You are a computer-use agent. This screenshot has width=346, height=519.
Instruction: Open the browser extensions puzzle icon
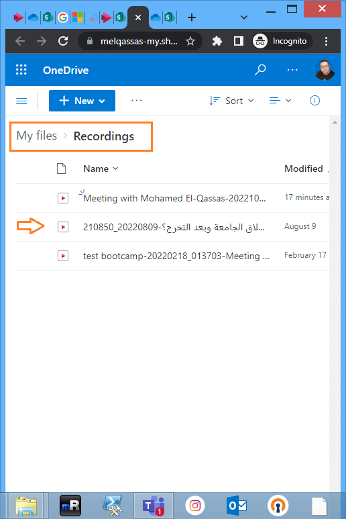tap(217, 42)
